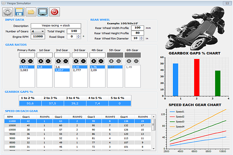Remove a 3rd Gear ratio with minus
The image size is (233, 155).
pyautogui.click(x=83, y=61)
